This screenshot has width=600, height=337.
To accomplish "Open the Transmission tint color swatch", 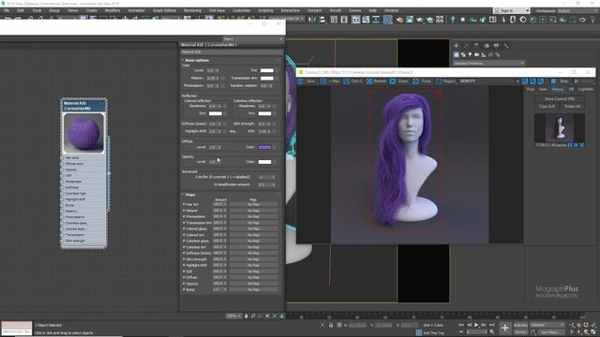I will [267, 78].
